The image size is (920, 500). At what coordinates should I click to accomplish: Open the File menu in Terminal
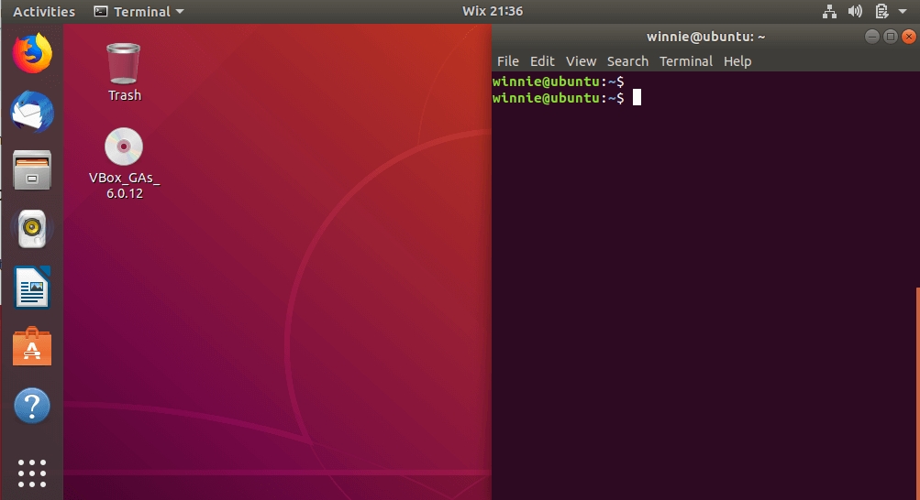[507, 60]
